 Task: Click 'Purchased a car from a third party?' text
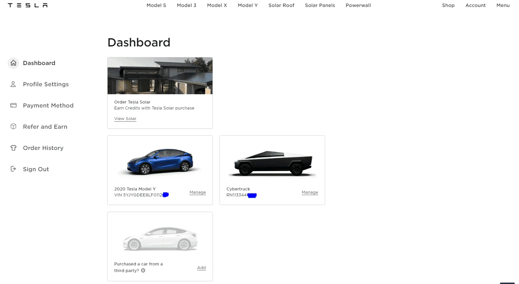point(138,267)
